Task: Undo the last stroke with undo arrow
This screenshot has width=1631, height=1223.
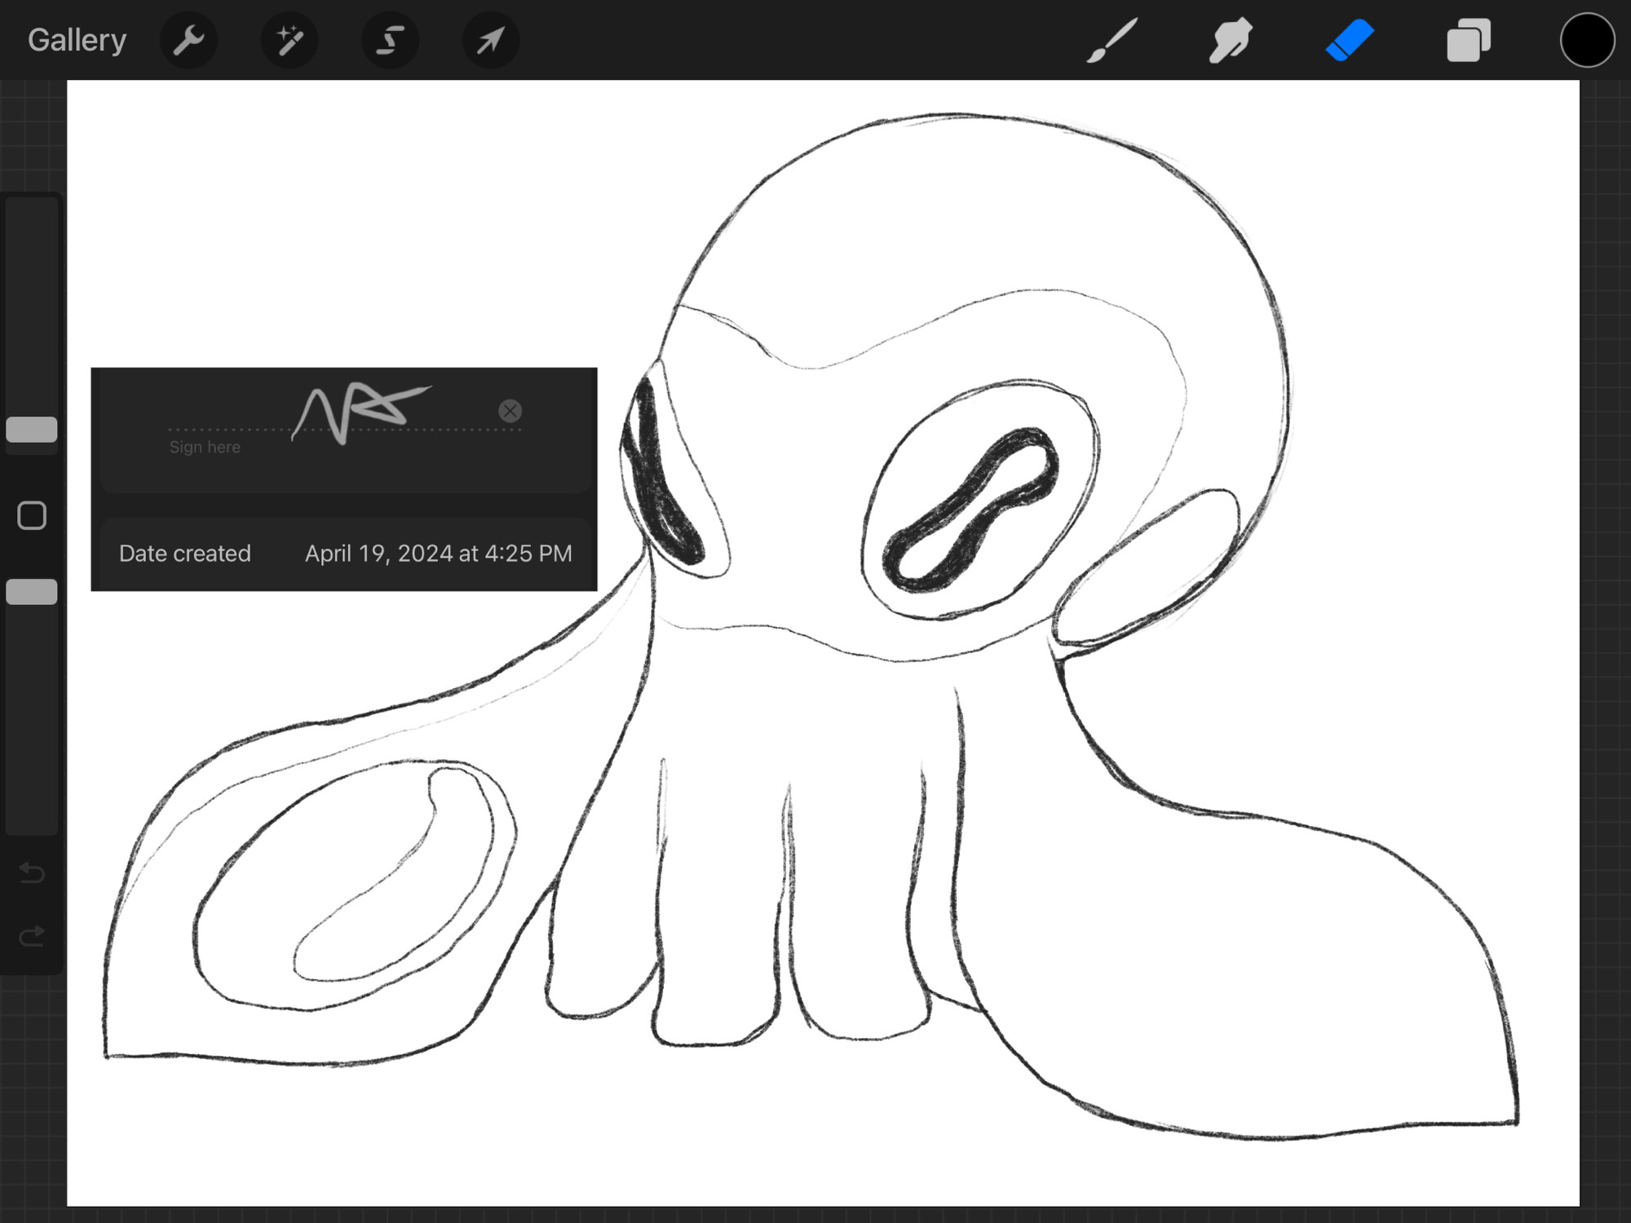Action: 32,873
